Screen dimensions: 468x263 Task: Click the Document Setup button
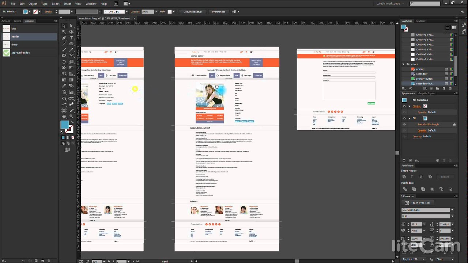click(192, 12)
